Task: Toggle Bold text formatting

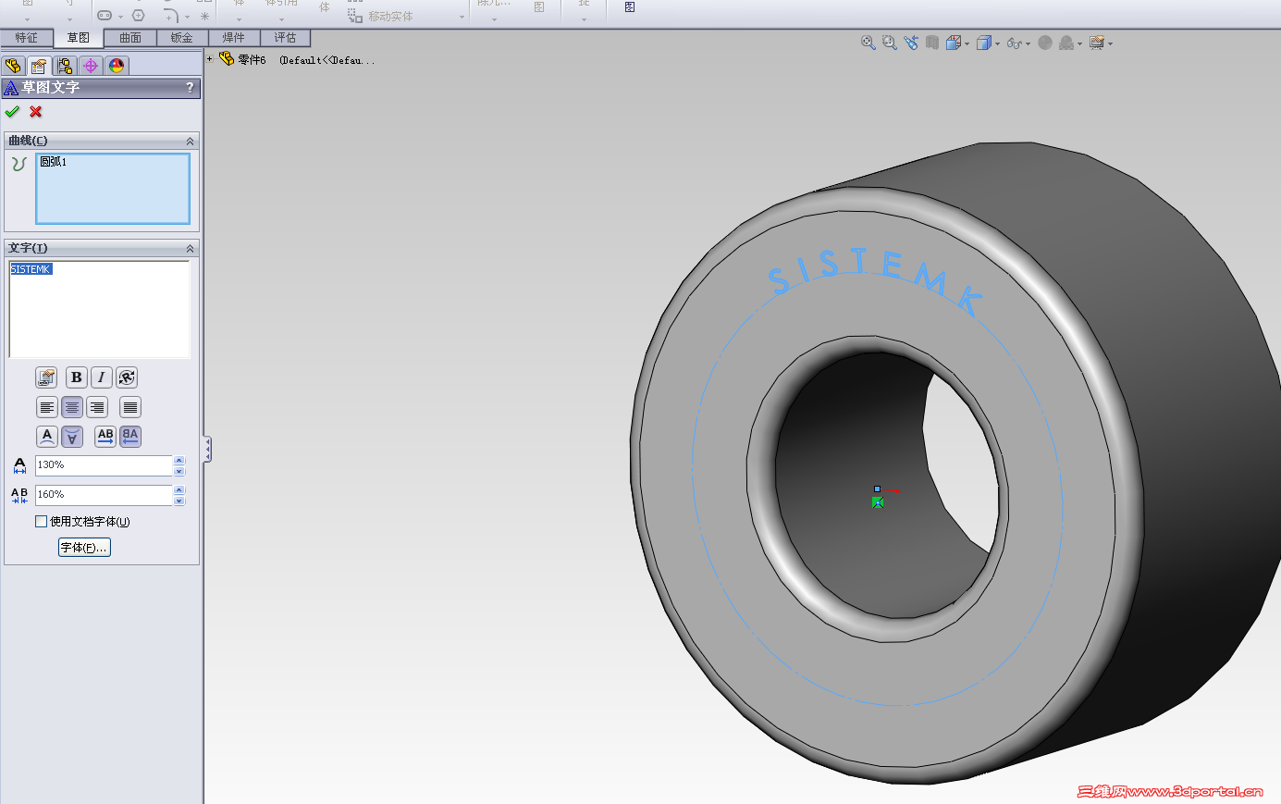Action: [x=77, y=377]
